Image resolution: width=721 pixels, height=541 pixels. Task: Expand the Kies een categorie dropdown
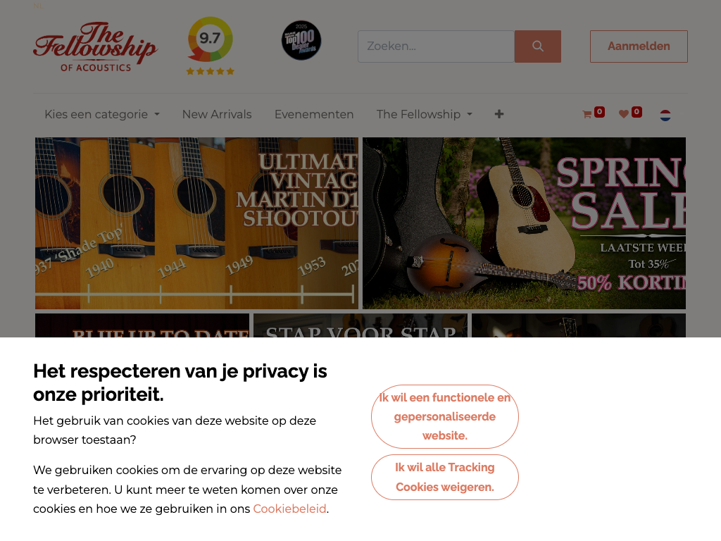coord(102,114)
